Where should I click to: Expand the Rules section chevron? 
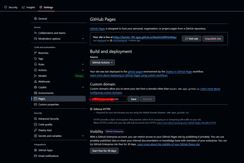[x=83, y=64]
